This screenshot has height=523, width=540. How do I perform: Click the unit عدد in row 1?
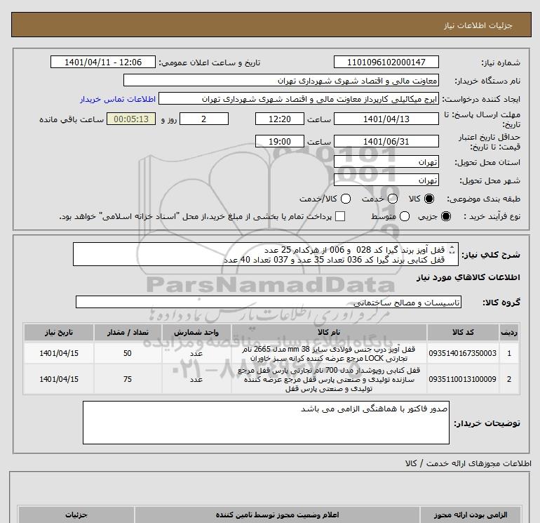coord(196,354)
